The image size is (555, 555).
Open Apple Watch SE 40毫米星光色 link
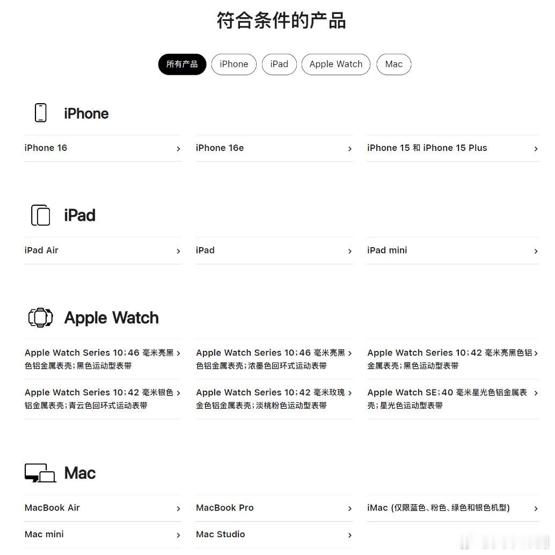click(452, 399)
